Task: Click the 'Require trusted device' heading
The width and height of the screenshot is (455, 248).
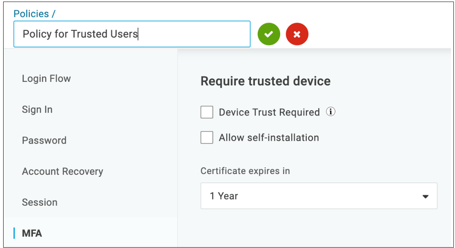Action: (266, 81)
